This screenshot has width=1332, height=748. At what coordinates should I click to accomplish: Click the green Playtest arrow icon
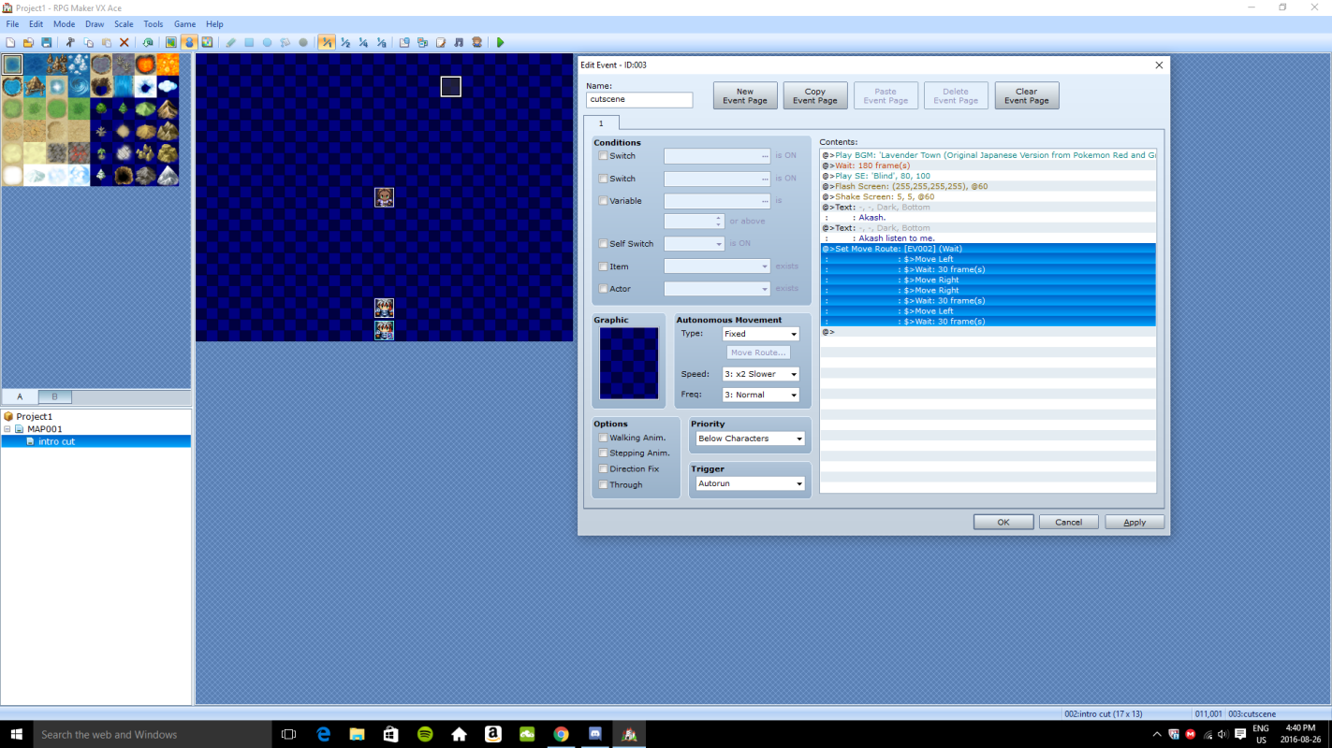tap(500, 42)
